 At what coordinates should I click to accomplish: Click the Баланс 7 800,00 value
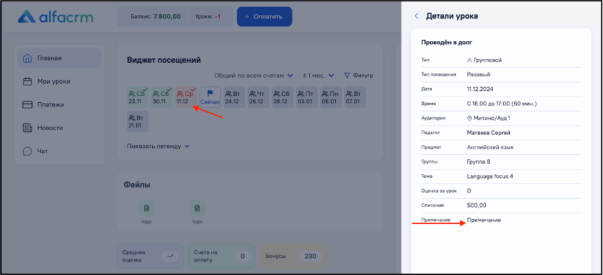point(167,17)
